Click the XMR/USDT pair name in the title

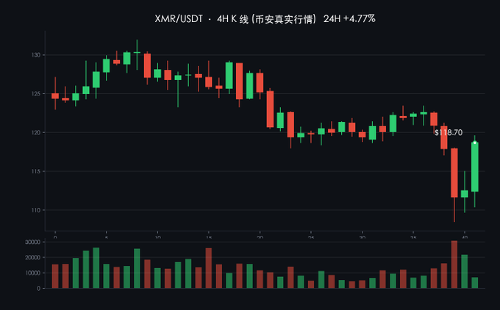179,19
